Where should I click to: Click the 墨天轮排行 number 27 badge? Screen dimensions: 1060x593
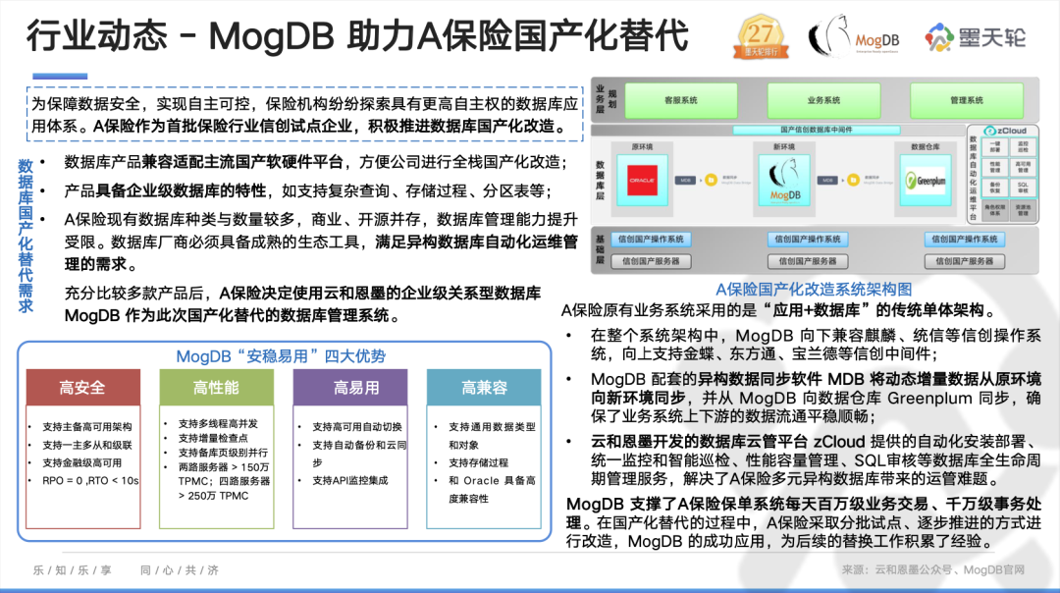762,36
